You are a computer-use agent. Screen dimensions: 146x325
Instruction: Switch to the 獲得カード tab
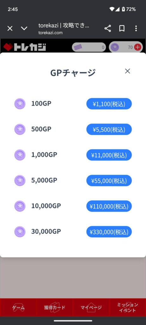click(x=55, y=308)
